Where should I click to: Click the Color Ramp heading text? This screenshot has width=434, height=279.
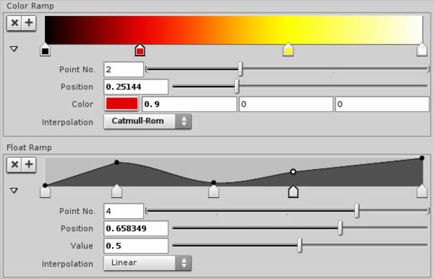(x=30, y=6)
